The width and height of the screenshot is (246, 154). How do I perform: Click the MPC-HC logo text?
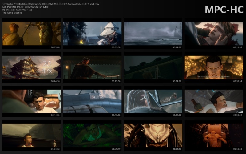point(224,10)
